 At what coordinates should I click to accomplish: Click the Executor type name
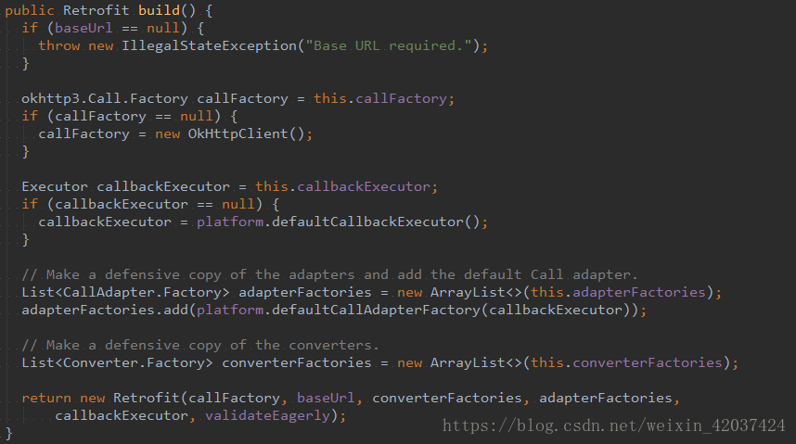pos(55,186)
